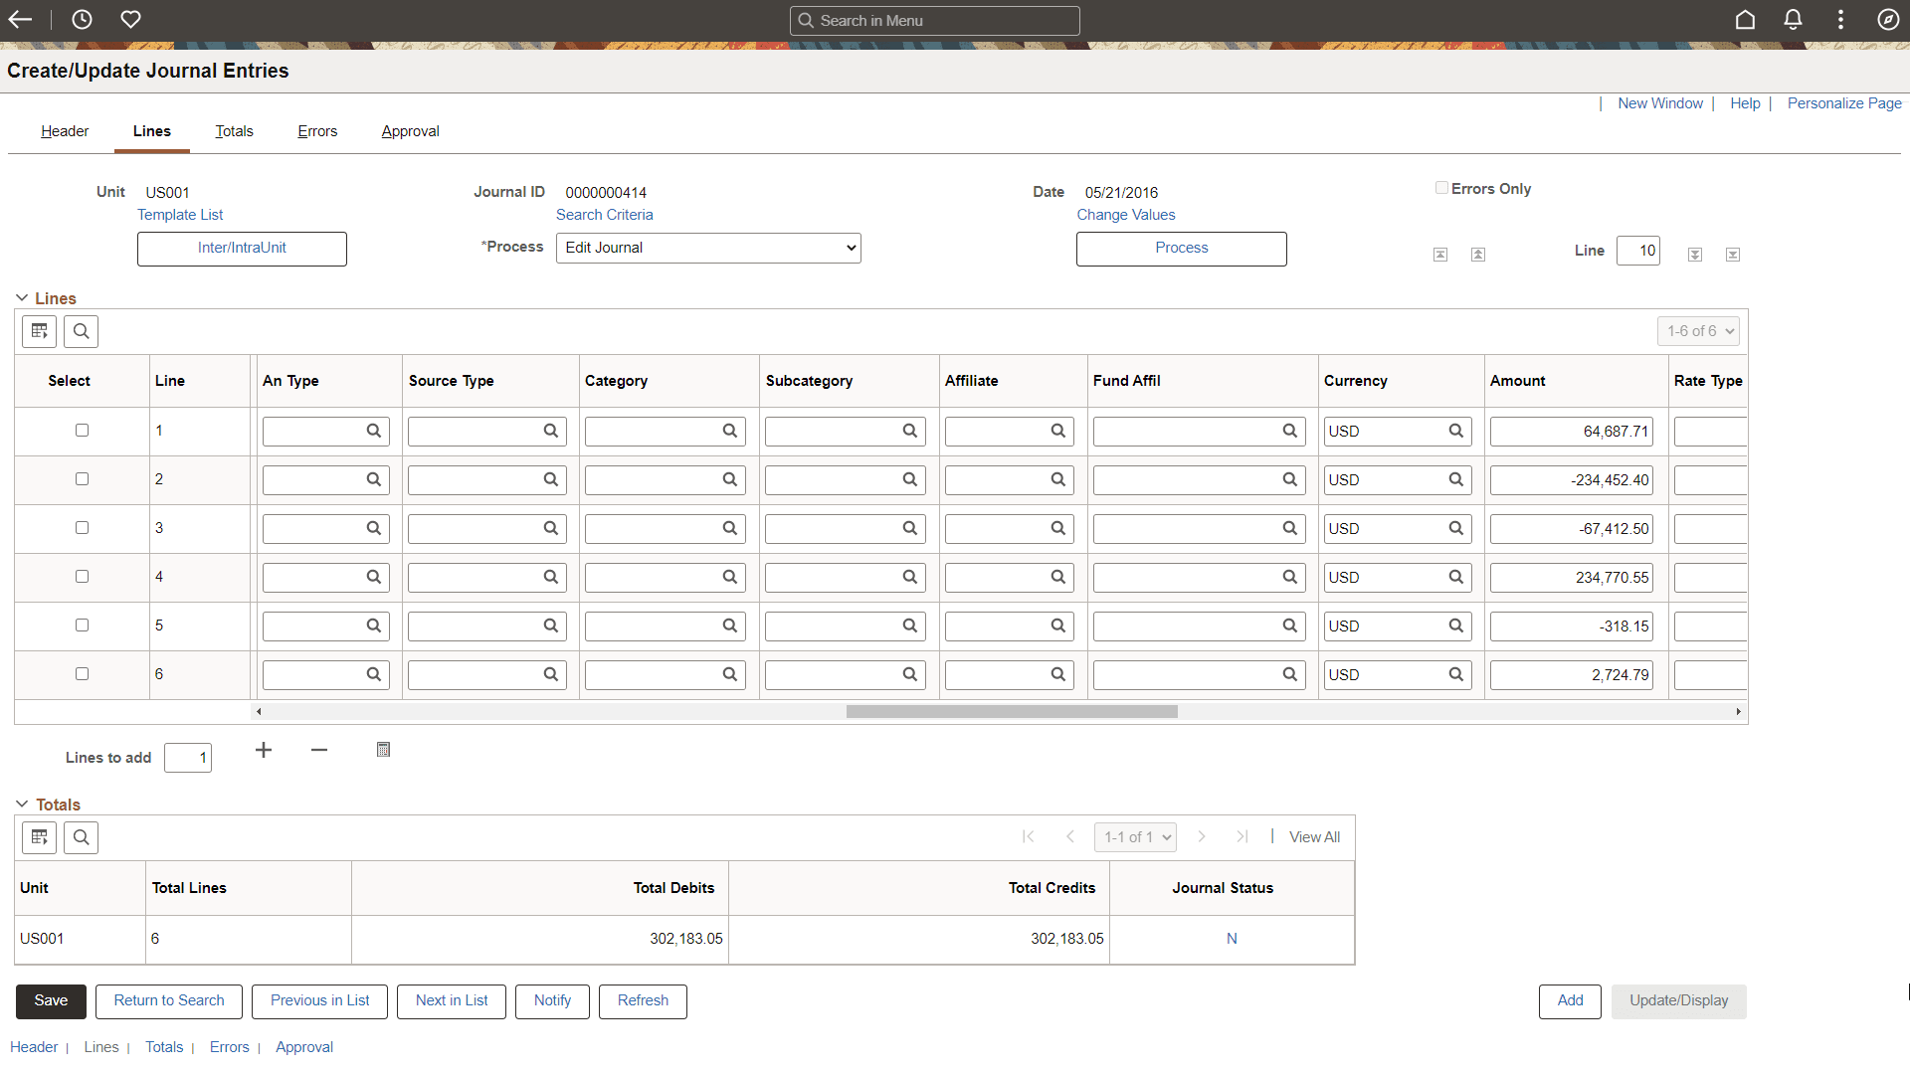Click the Lines grid horizontal scrollbar thumb

pos(1012,712)
